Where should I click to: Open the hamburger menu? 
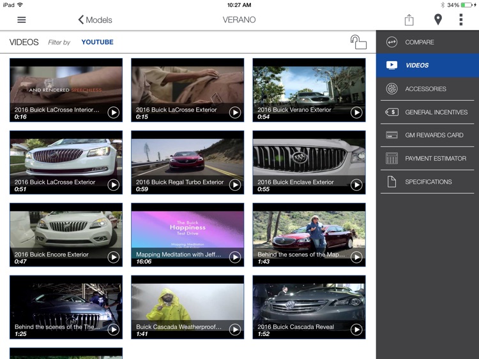21,20
